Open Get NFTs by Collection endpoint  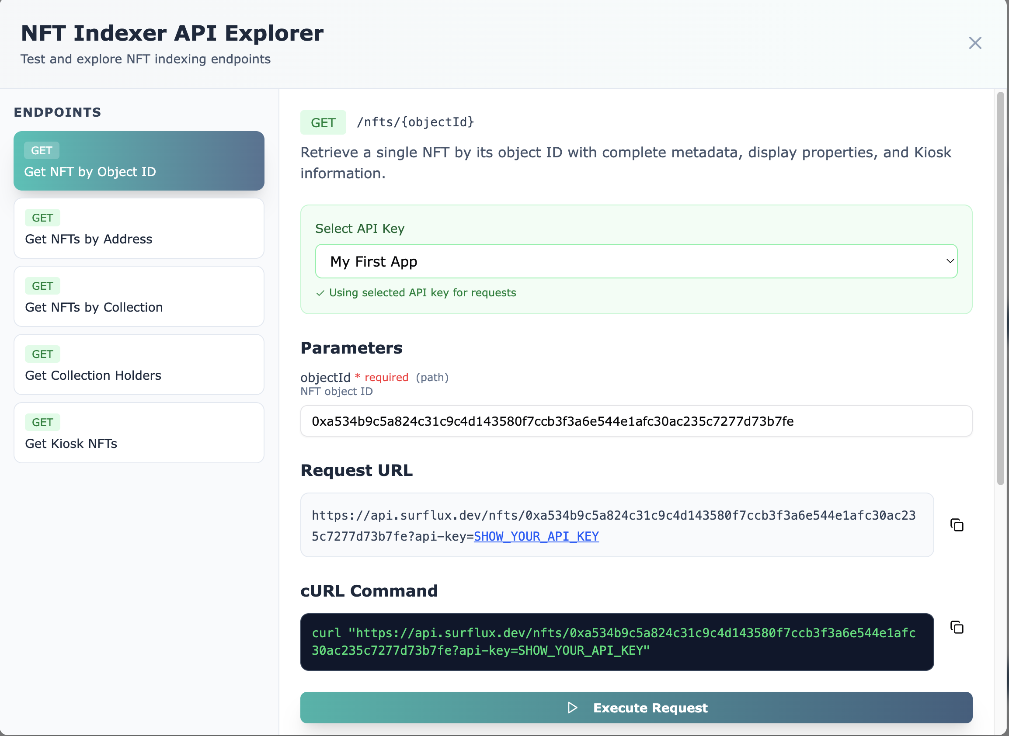139,297
